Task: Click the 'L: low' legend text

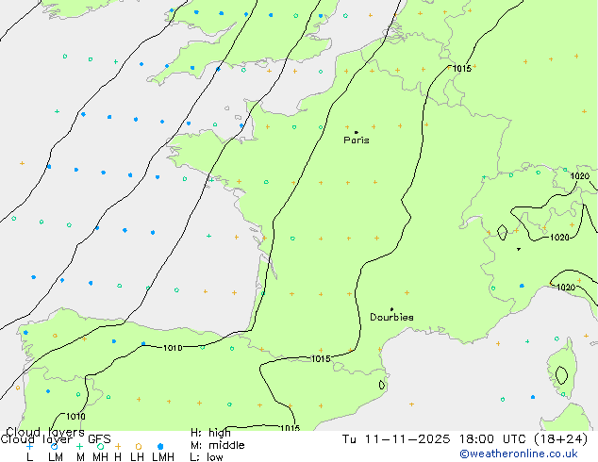Action: pos(207,457)
